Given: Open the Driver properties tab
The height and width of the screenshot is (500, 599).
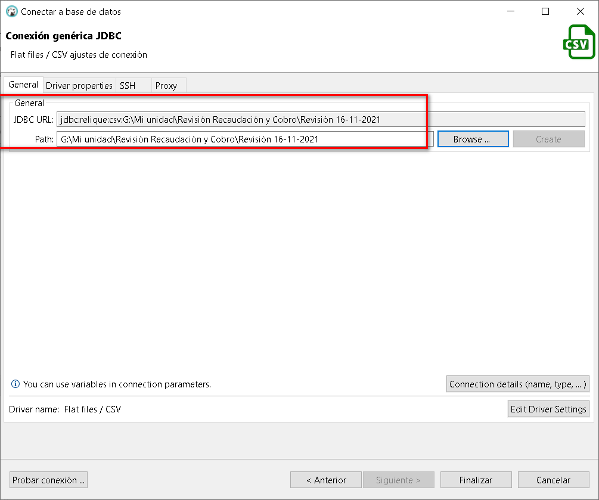Looking at the screenshot, I should click(79, 86).
